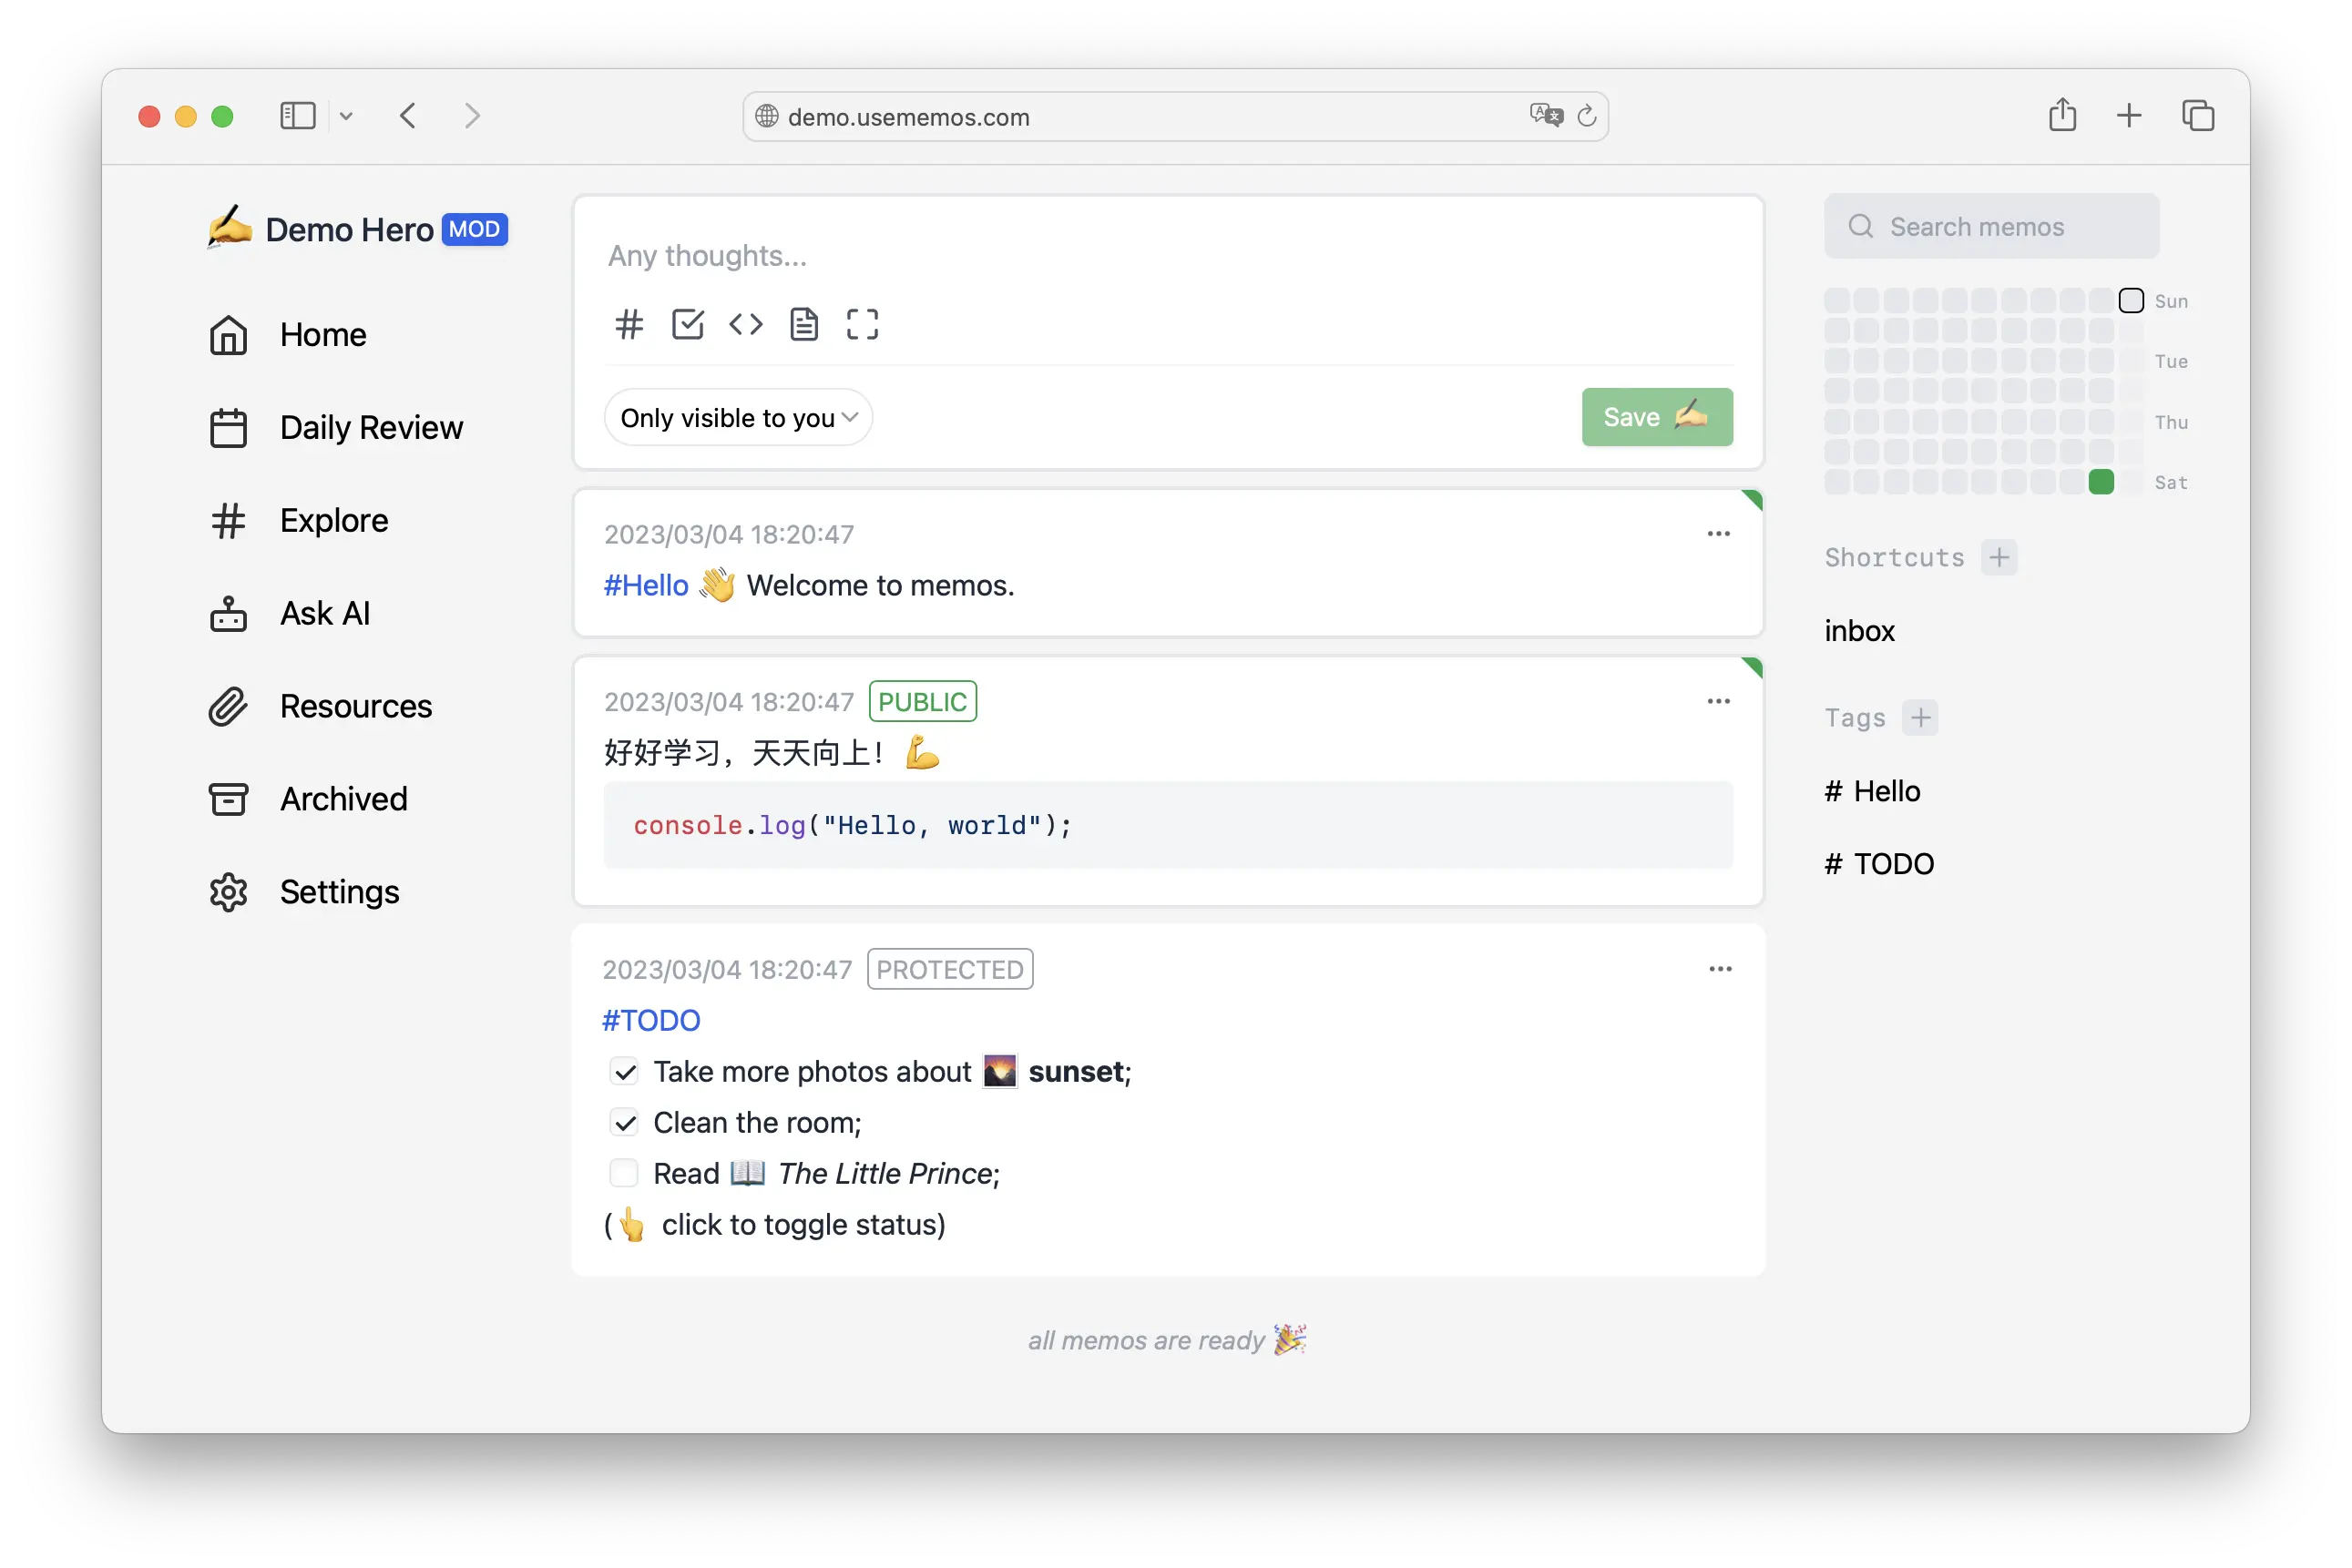Select the checklist/todo icon in toolbar
Image resolution: width=2352 pixels, height=1568 pixels.
pyautogui.click(x=688, y=324)
